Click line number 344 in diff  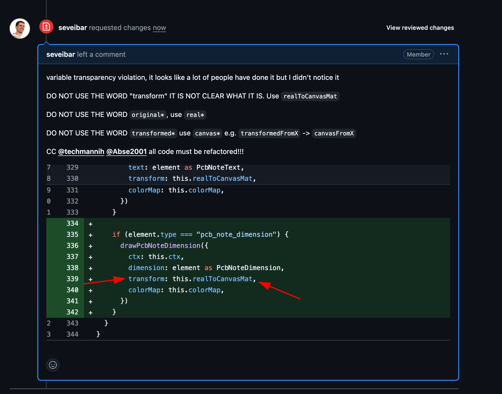tap(72, 334)
